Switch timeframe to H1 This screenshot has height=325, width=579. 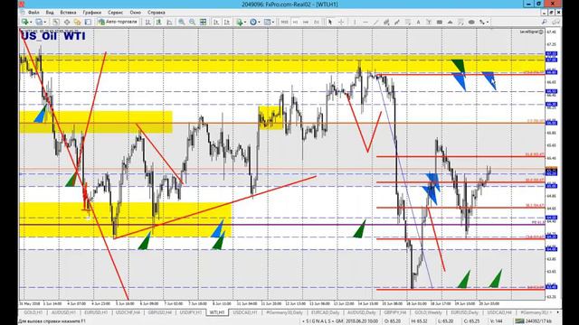point(296,22)
